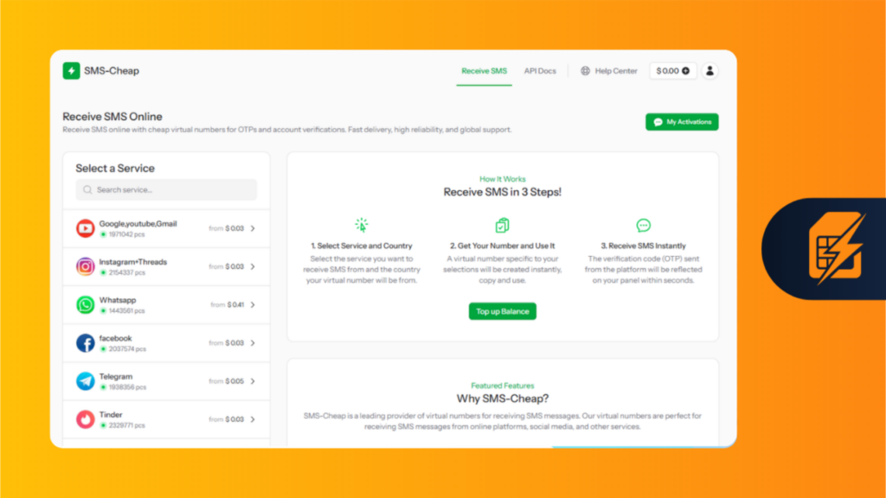Image resolution: width=886 pixels, height=498 pixels.
Task: Click the Instagram+Threads service icon
Action: (85, 266)
